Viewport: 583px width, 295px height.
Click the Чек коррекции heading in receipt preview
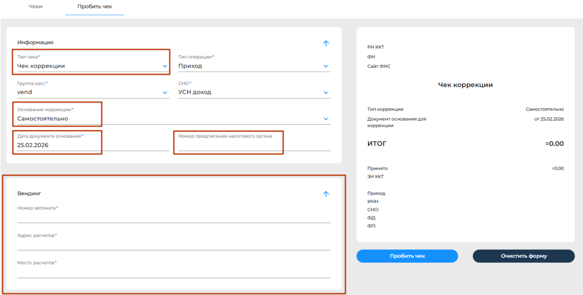point(465,85)
